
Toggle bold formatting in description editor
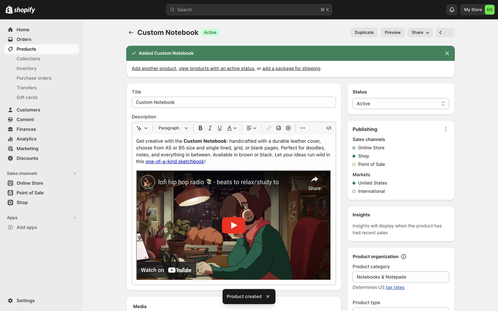point(200,128)
